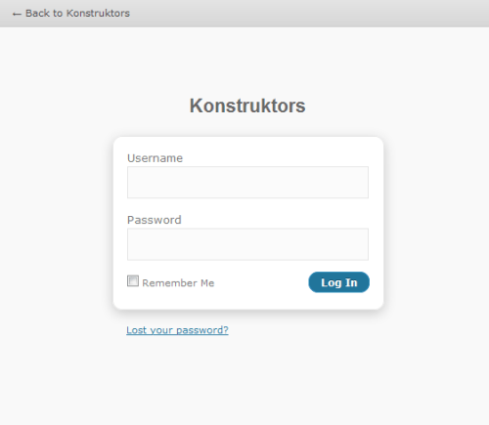Select the word 'Konstruktors' in top bar link
Screen dimensions: 489x425
98,14
